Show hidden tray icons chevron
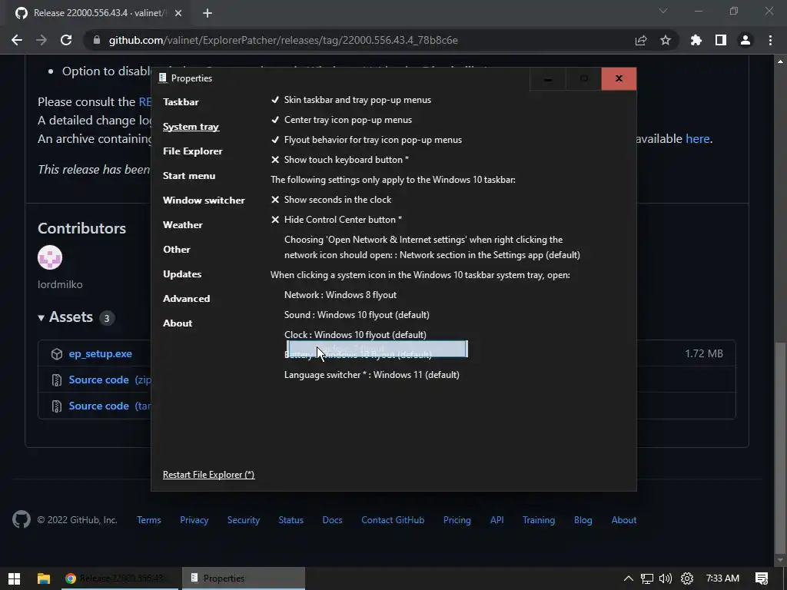 click(629, 578)
